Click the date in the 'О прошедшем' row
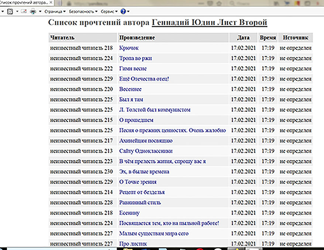Image resolution: width=324 pixels, height=250 pixels. pos(243,120)
